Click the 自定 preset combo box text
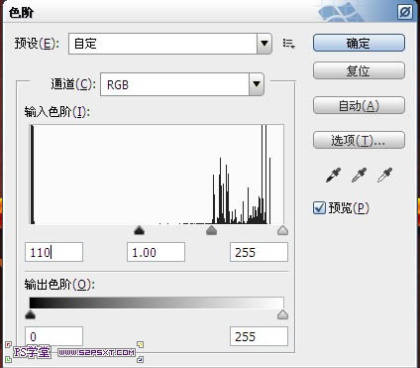This screenshot has height=368, width=420. 85,44
